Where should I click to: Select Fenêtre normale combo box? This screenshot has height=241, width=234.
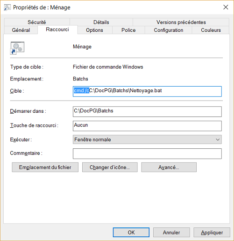click(147, 139)
